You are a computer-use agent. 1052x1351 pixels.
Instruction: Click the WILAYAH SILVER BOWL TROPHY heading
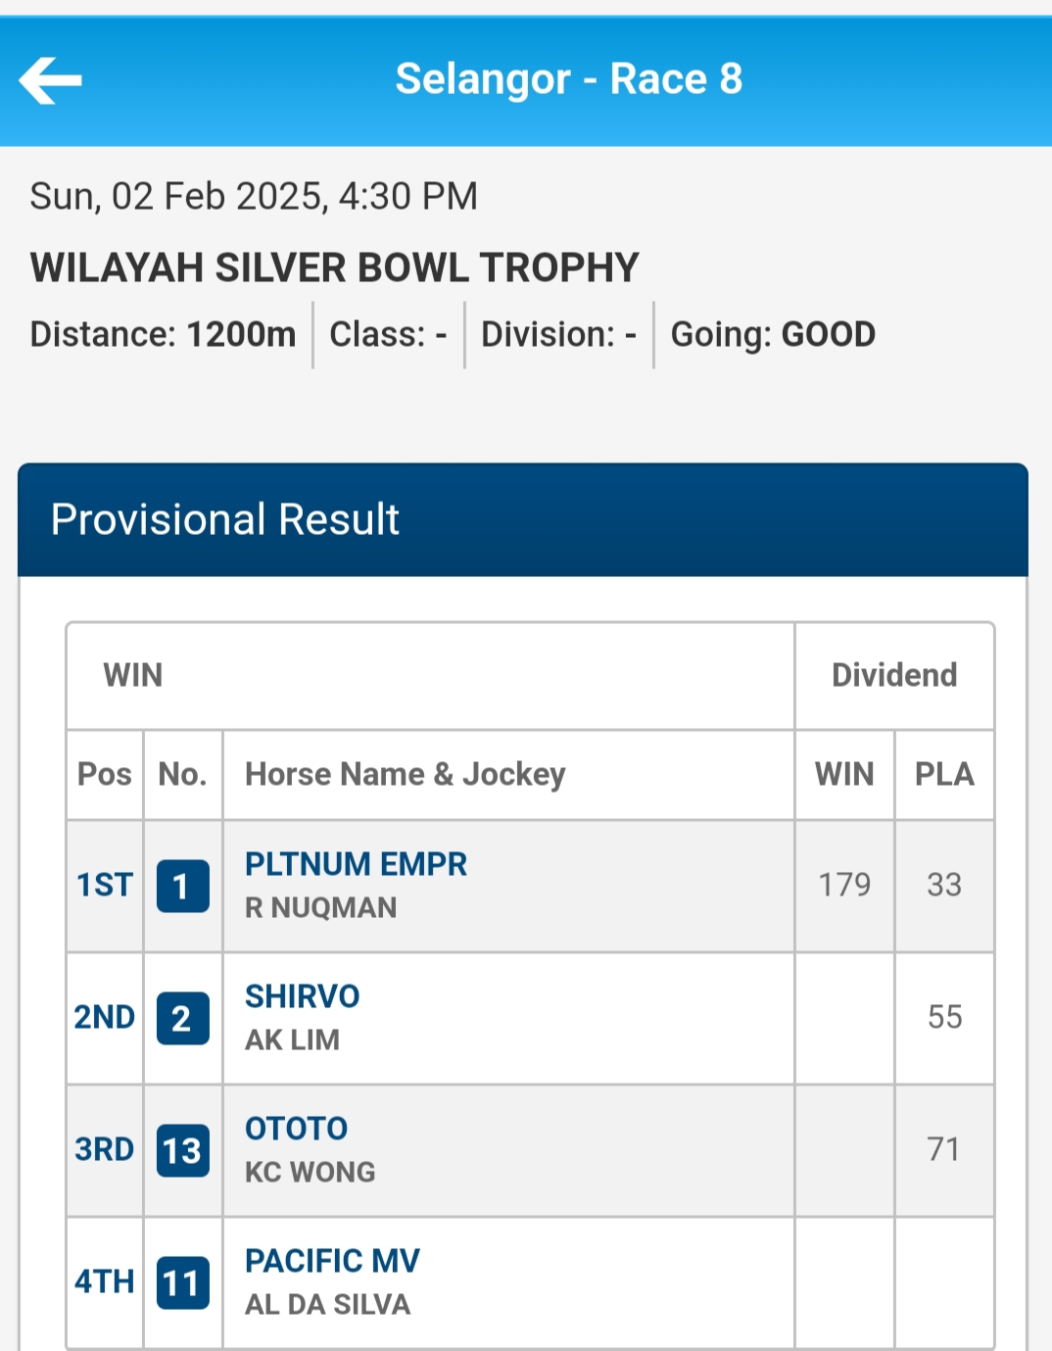tap(334, 267)
